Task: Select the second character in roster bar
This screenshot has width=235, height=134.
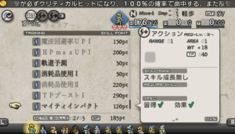Action: click(43, 129)
